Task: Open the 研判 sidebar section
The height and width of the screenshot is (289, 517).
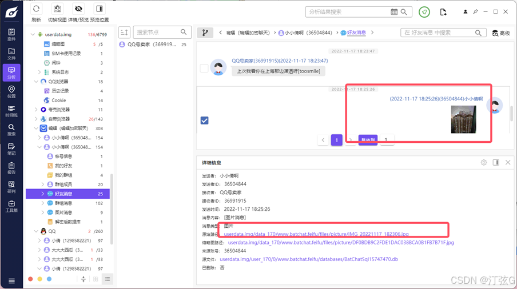Action: coord(11,187)
